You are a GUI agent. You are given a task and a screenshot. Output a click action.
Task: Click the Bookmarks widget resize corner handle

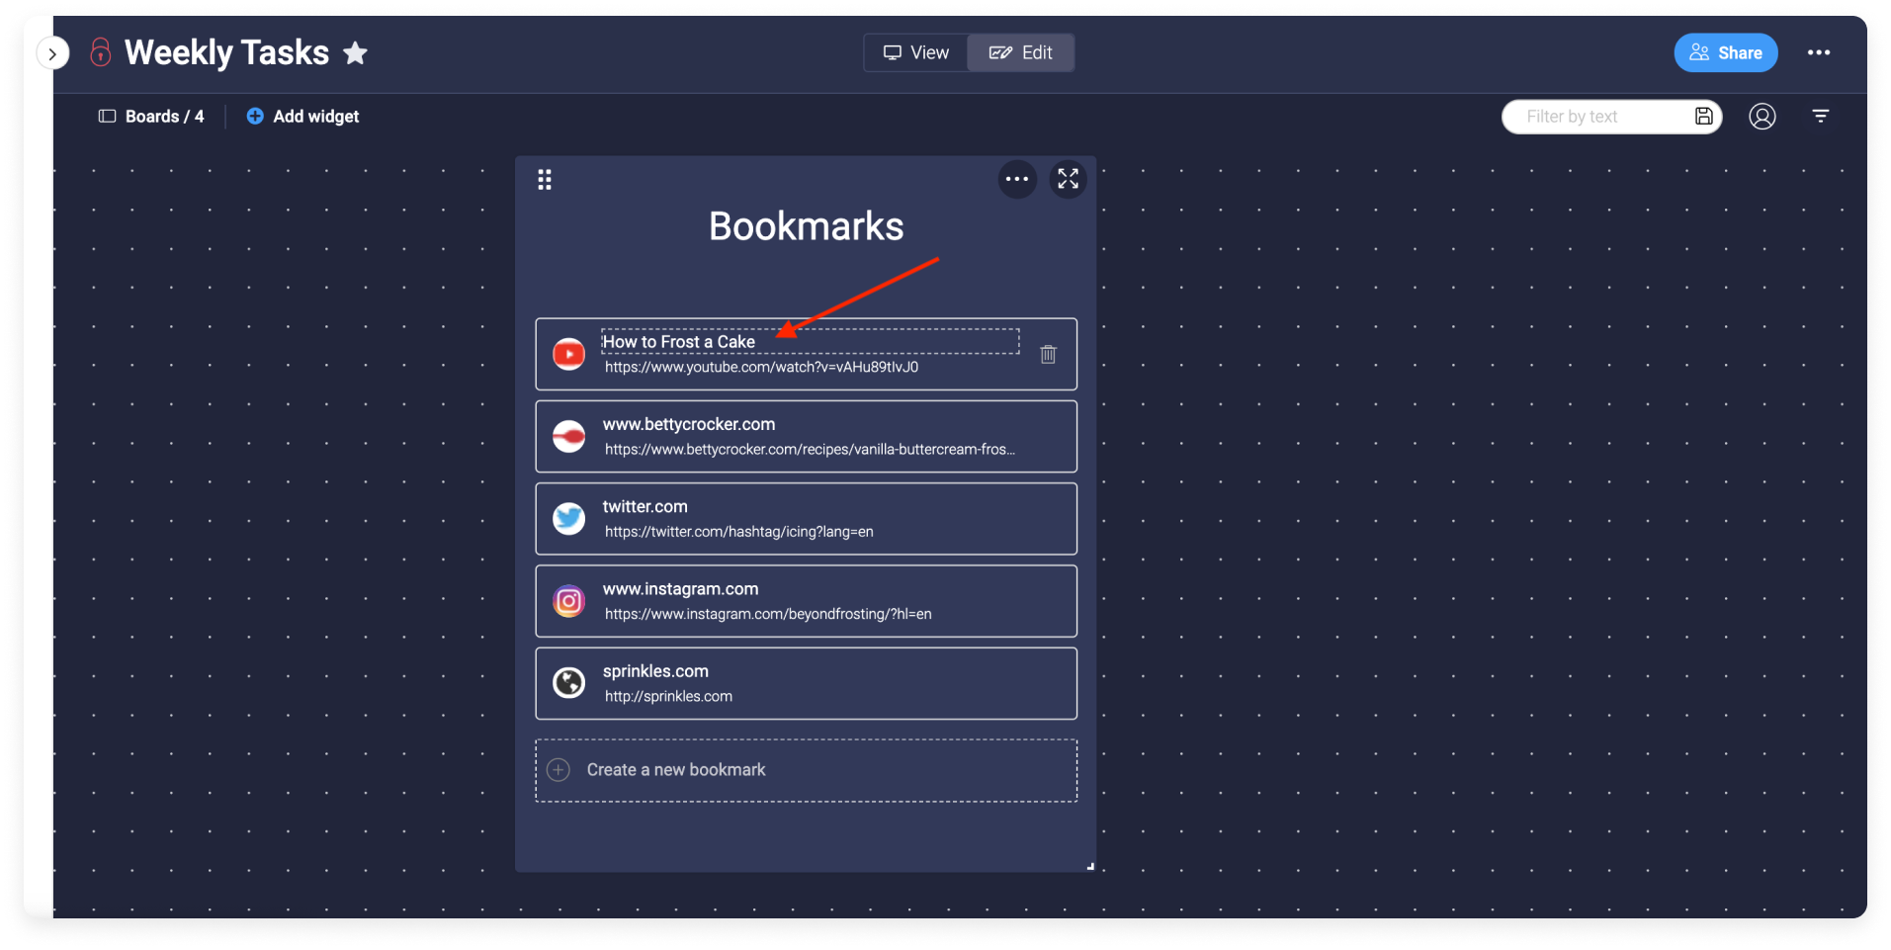click(x=1090, y=866)
